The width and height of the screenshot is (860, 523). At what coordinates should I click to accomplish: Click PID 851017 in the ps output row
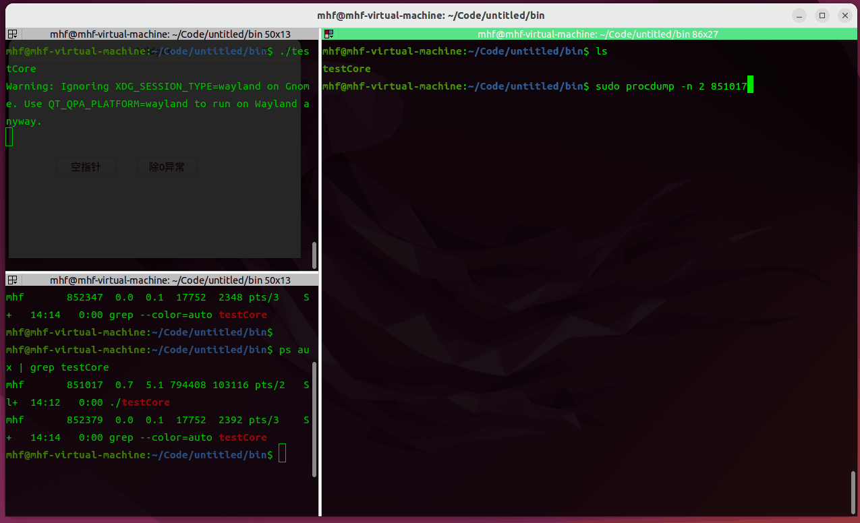[85, 385]
